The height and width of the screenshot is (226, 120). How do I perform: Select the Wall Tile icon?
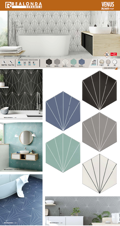coord(4,62)
